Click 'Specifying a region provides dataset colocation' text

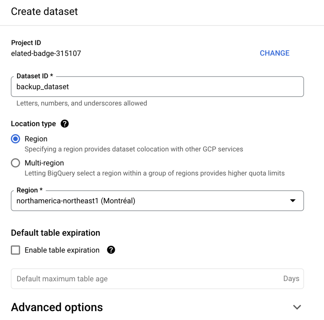[x=134, y=149]
